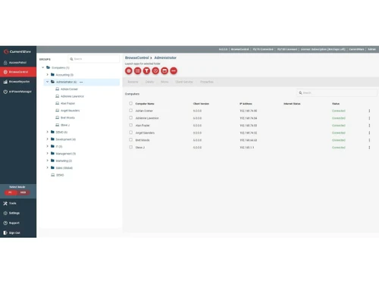Open row menu for Adrienne Lawrence
The width and height of the screenshot is (379, 284).
[369, 118]
